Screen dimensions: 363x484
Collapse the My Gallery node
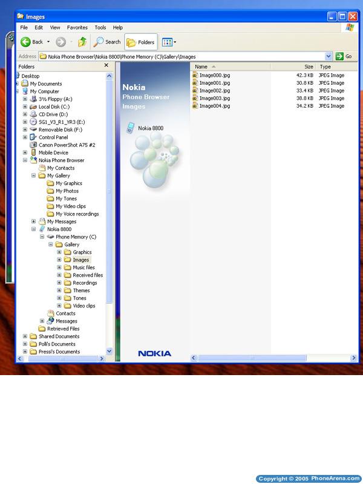[x=34, y=175]
